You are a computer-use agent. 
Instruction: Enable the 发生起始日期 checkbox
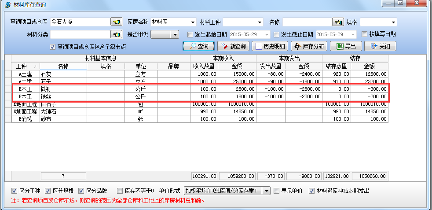pyautogui.click(x=190, y=34)
